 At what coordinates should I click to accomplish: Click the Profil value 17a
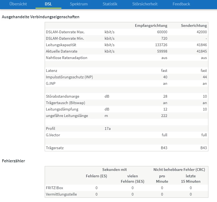coord(107,128)
